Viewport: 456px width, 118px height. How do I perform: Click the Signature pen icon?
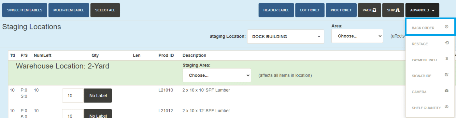click(x=447, y=75)
